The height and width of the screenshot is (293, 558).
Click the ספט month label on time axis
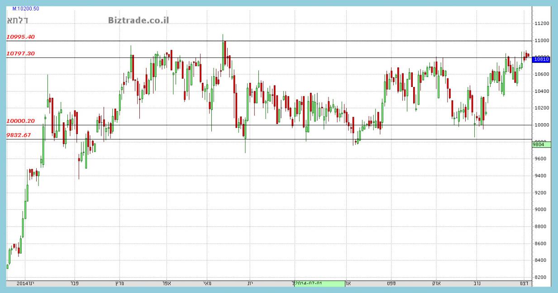coord(391,283)
